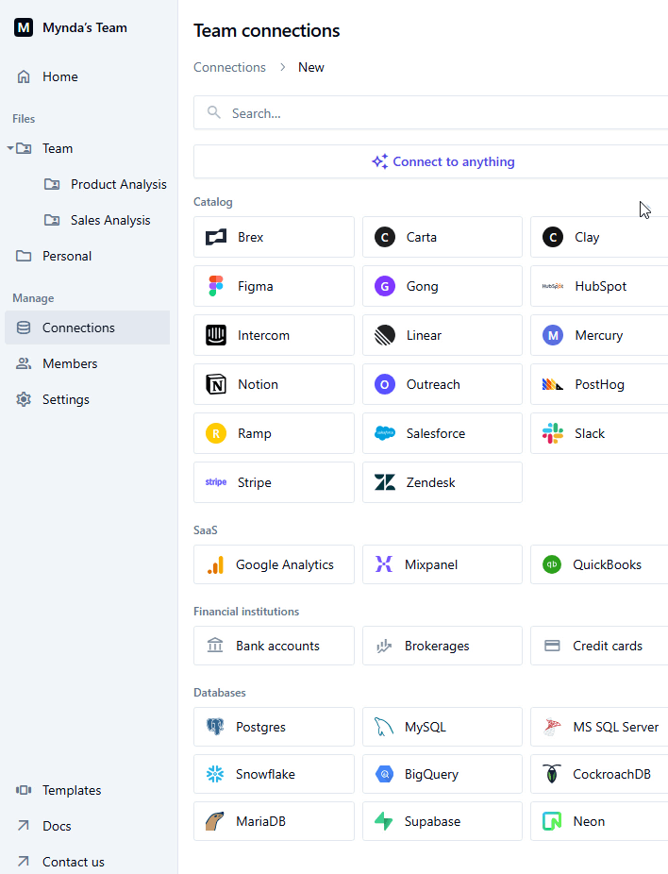Click the Brex connector icon
Image resolution: width=668 pixels, height=874 pixels.
click(x=216, y=238)
